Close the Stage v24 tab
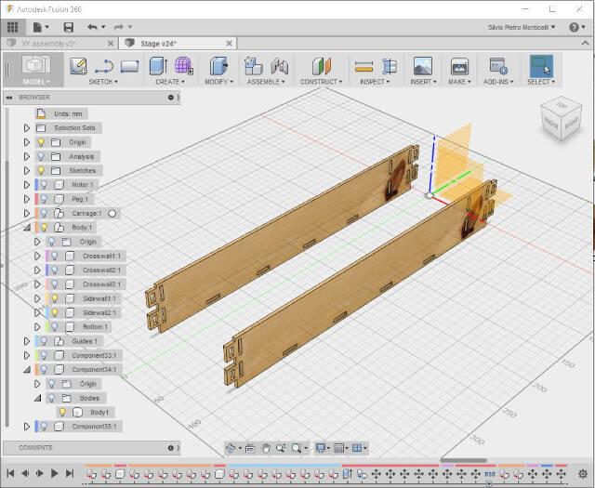 pos(230,44)
